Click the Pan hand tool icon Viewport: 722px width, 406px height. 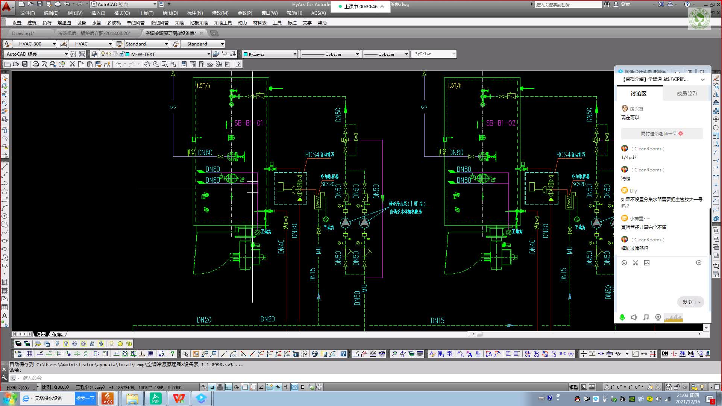[147, 64]
